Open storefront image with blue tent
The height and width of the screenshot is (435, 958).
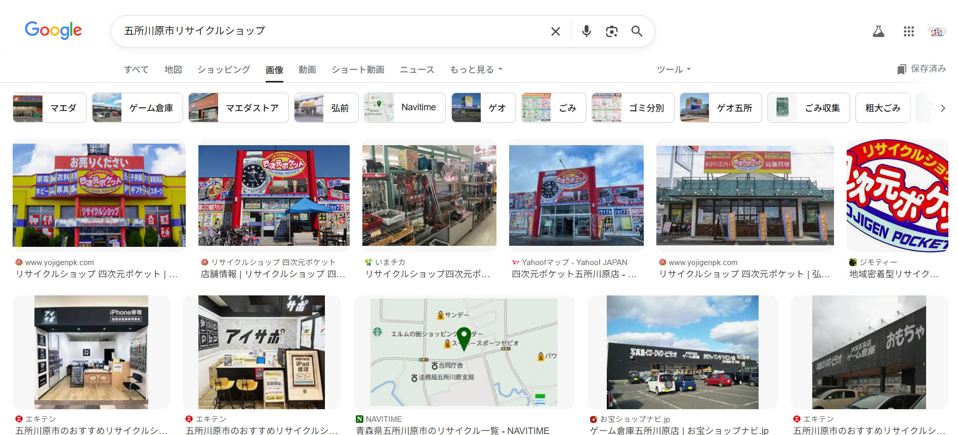click(x=274, y=195)
